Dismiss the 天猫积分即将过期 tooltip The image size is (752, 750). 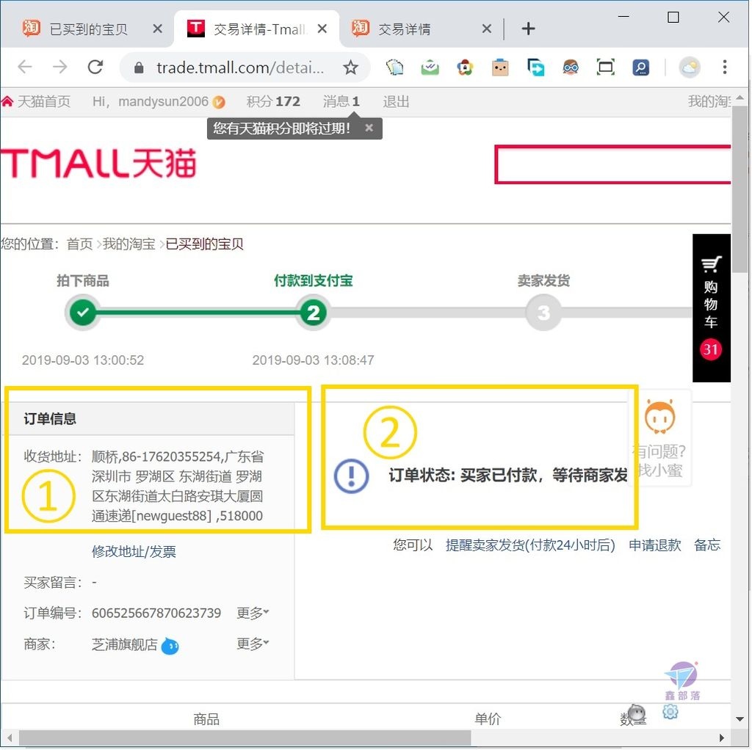pyautogui.click(x=369, y=128)
